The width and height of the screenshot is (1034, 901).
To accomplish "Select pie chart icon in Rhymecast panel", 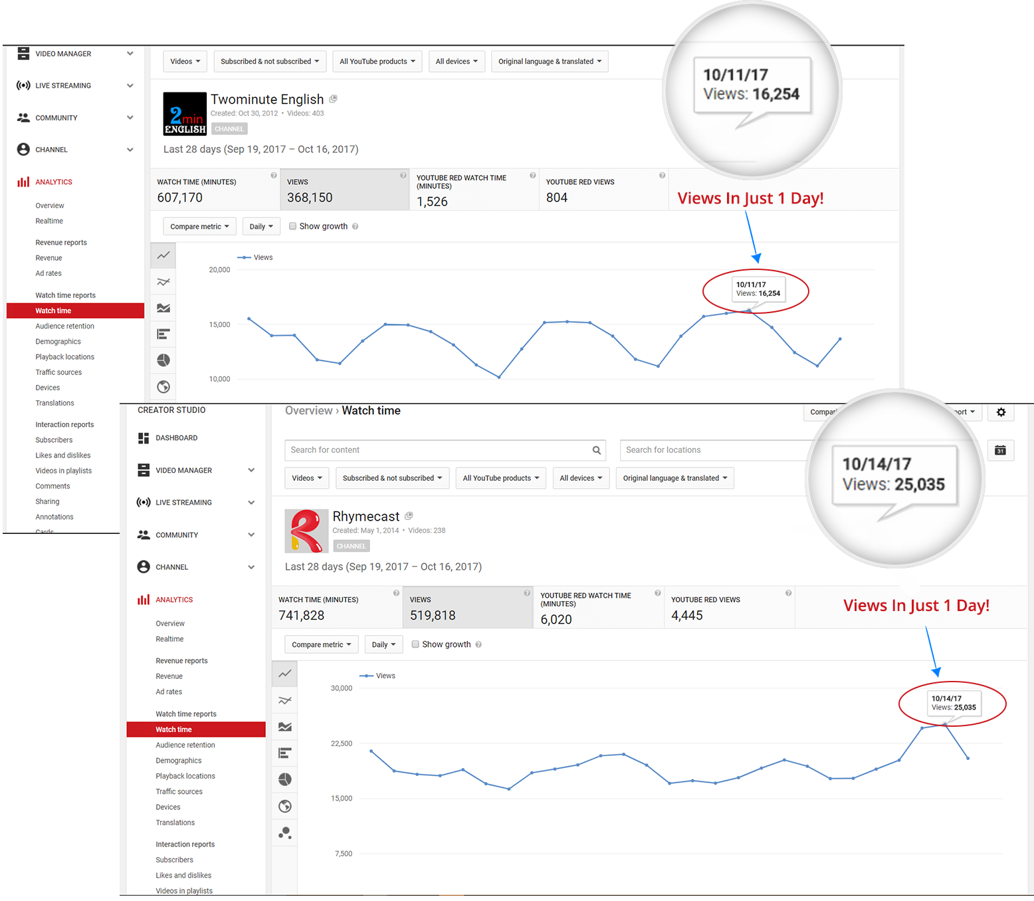I will click(285, 779).
